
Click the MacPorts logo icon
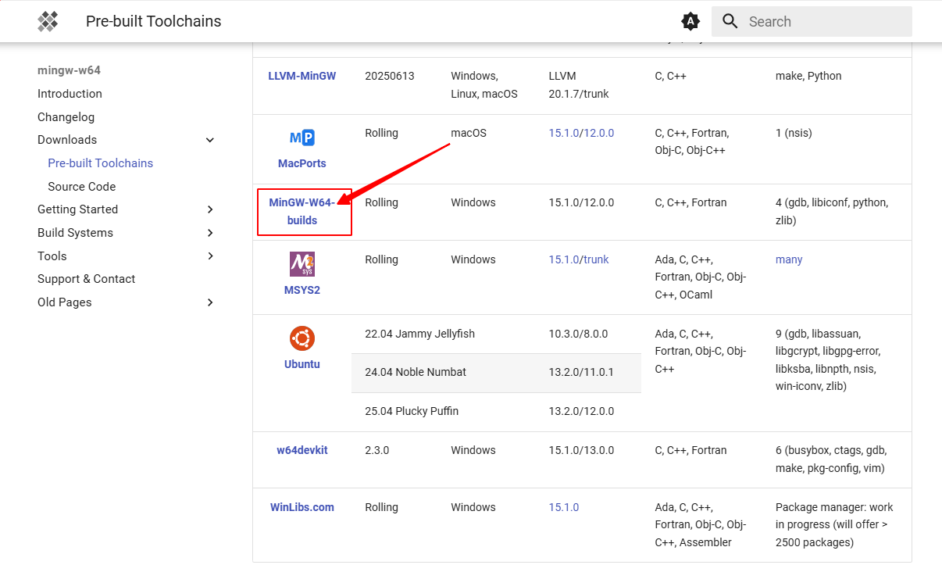click(x=302, y=138)
